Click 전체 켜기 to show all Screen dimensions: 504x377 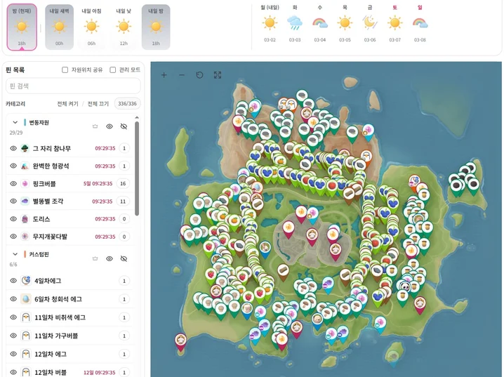[67, 104]
